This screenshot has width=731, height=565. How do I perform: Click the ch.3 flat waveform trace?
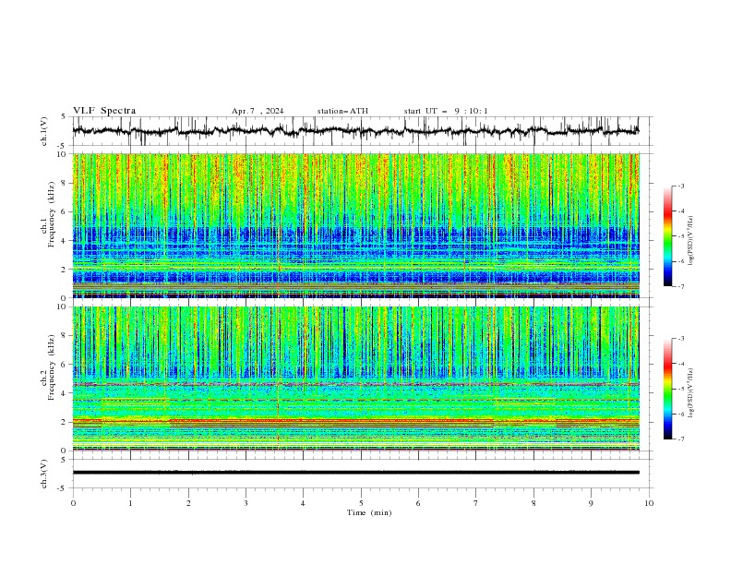coord(355,473)
